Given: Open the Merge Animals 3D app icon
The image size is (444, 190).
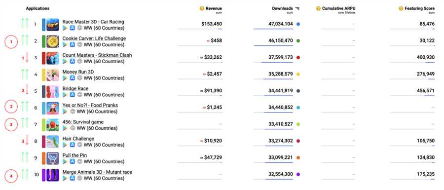Looking at the screenshot, I should point(53,175).
